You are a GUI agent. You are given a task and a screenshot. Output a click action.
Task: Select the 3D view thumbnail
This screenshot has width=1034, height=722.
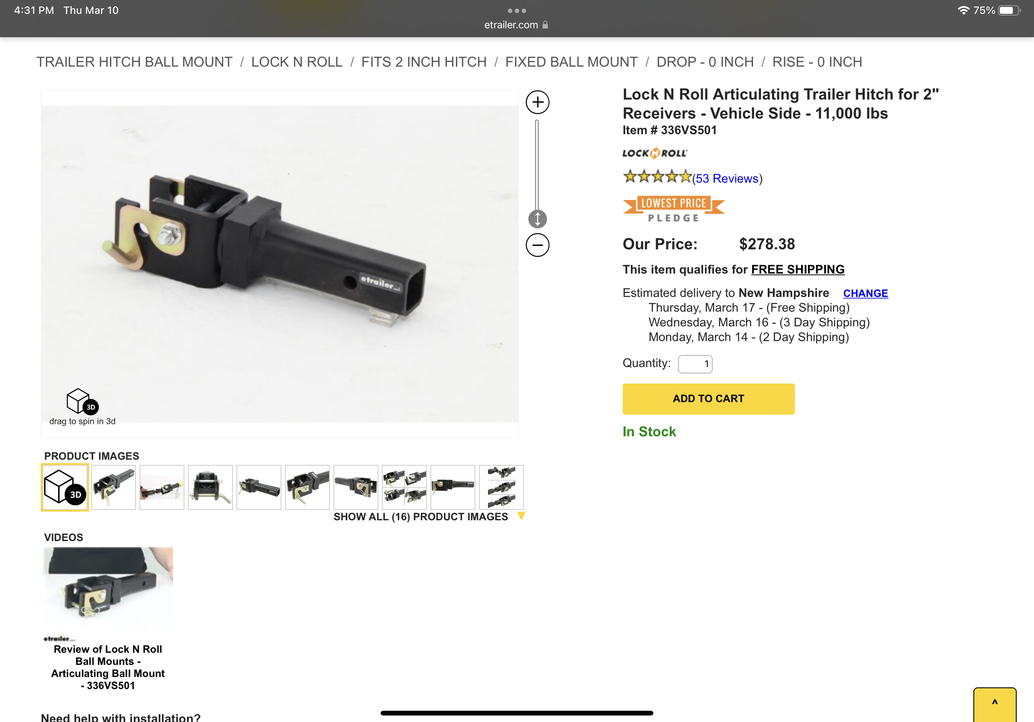pyautogui.click(x=65, y=487)
